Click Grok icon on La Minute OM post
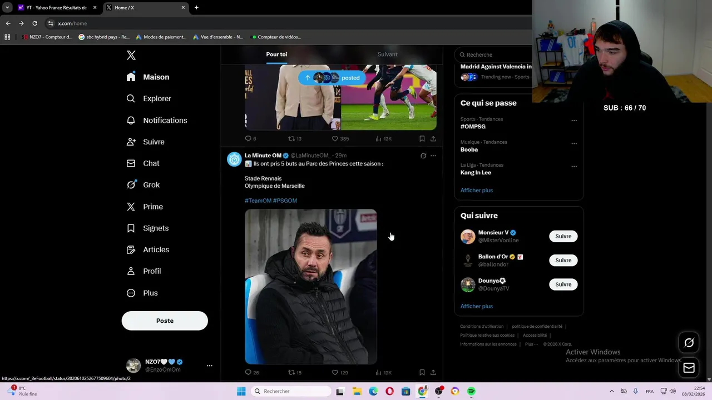This screenshot has width=712, height=400. pyautogui.click(x=423, y=156)
